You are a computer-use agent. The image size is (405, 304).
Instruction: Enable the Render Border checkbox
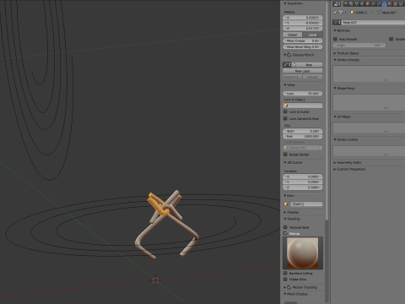[x=285, y=155]
